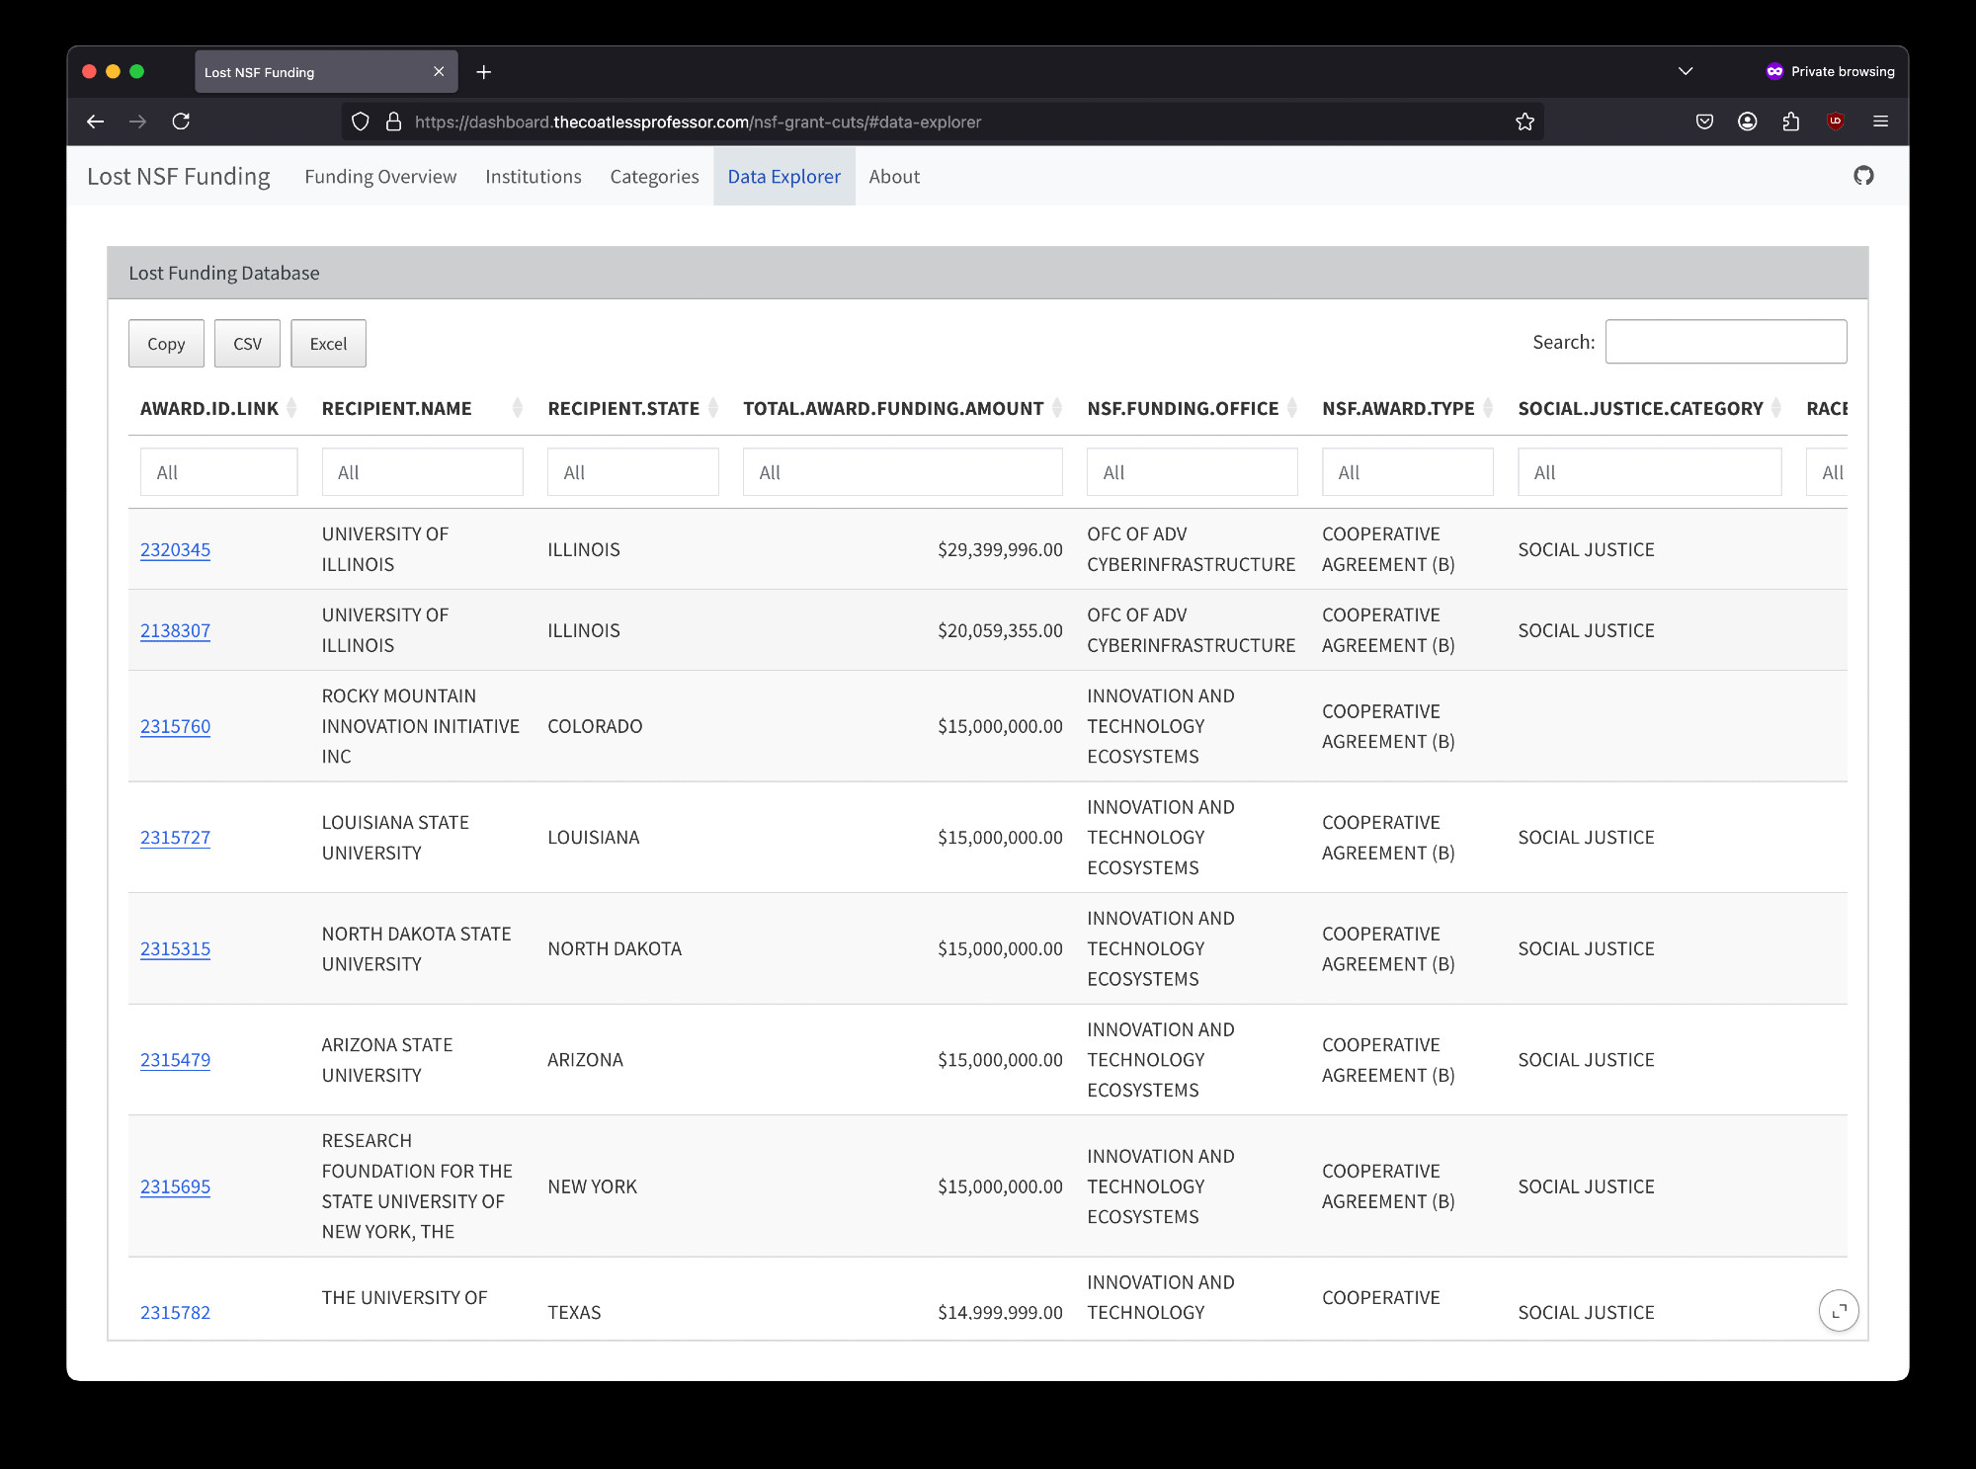The height and width of the screenshot is (1469, 1976).
Task: Open the Firefox hamburger menu
Action: (x=1880, y=122)
